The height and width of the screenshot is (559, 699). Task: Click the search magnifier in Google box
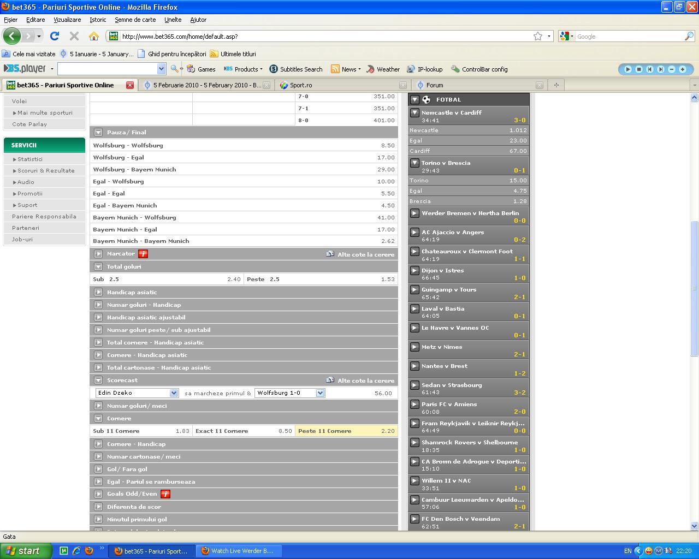689,36
